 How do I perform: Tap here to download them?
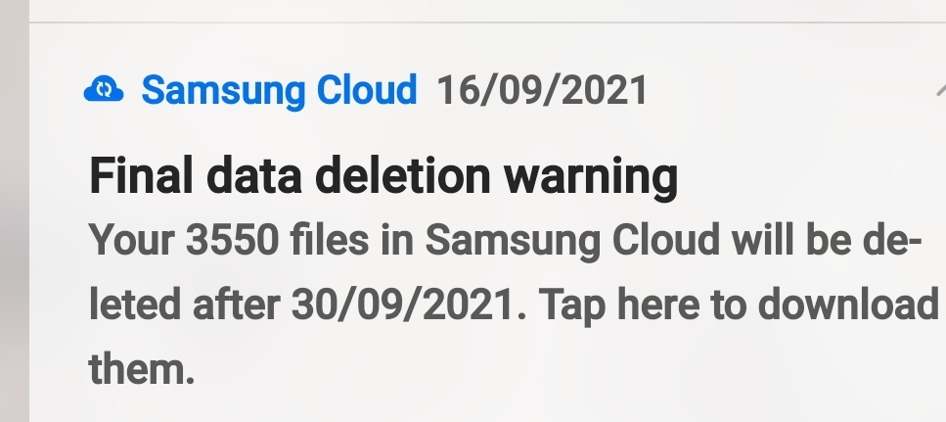pos(734,305)
